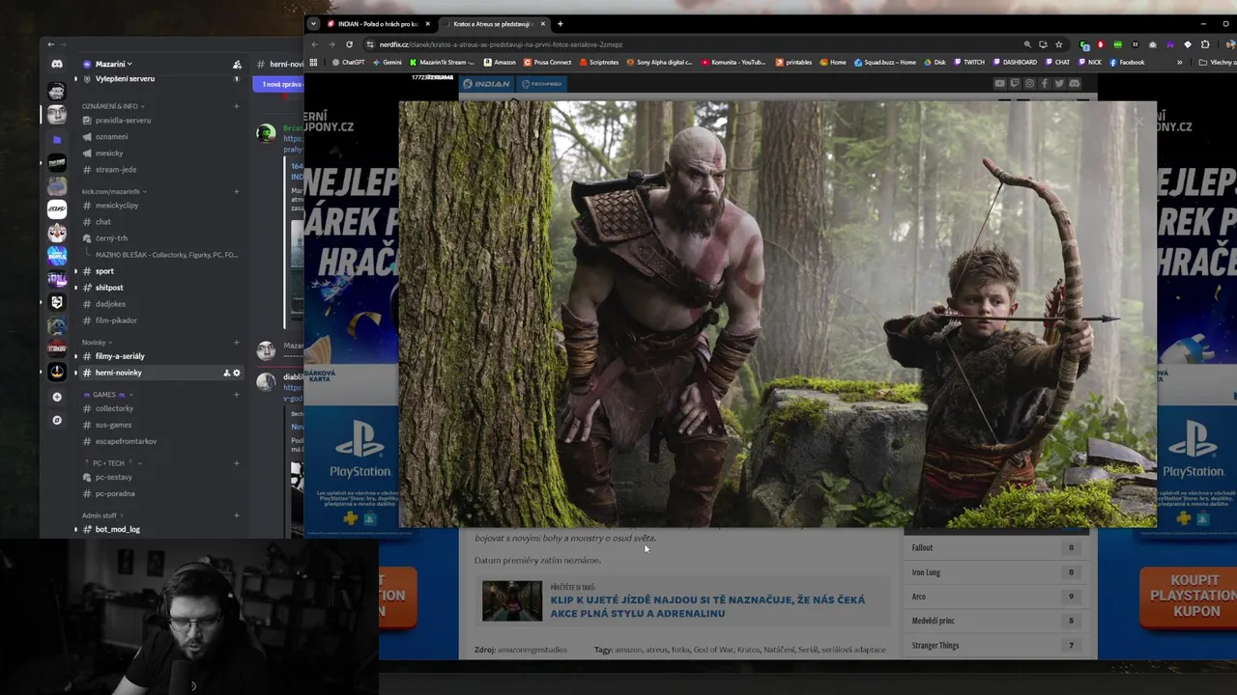
Task: Click invite icon on herní-novinky channel row
Action: point(227,373)
